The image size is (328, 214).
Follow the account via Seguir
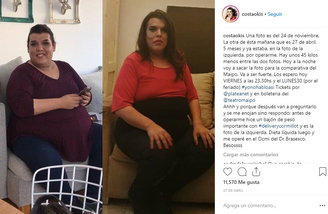275,14
